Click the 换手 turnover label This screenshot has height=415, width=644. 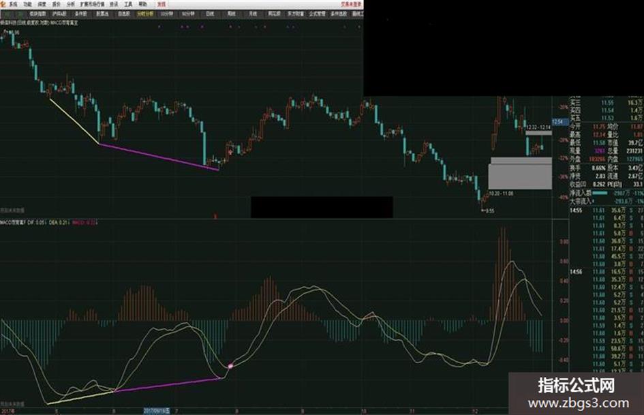click(575, 168)
